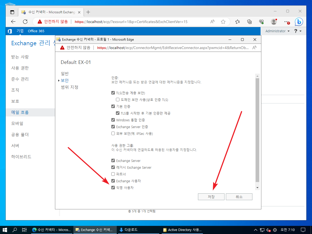Open the collections icon in Edge toolbar
The height and width of the screenshot is (234, 312).
coord(249,22)
